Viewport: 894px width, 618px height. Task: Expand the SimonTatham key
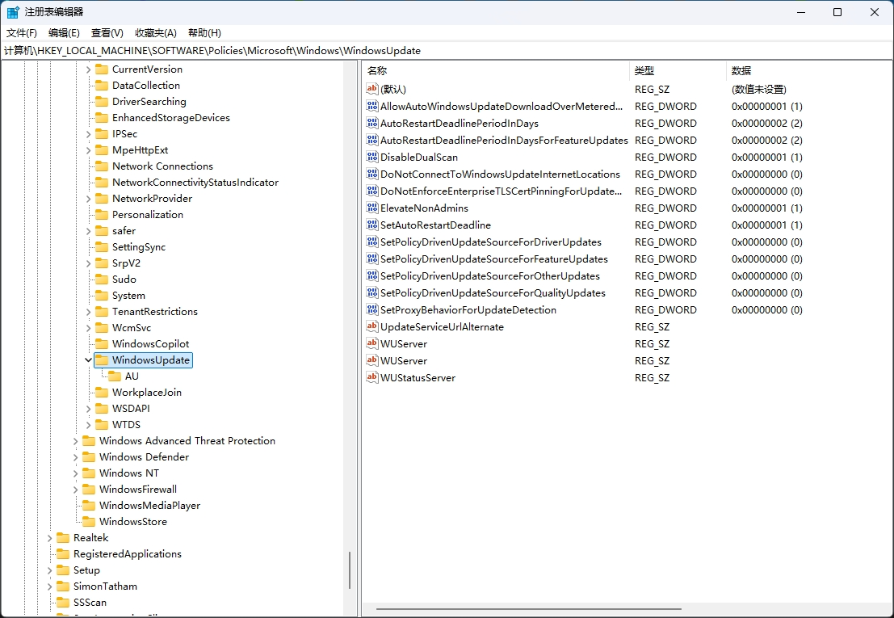coord(49,586)
